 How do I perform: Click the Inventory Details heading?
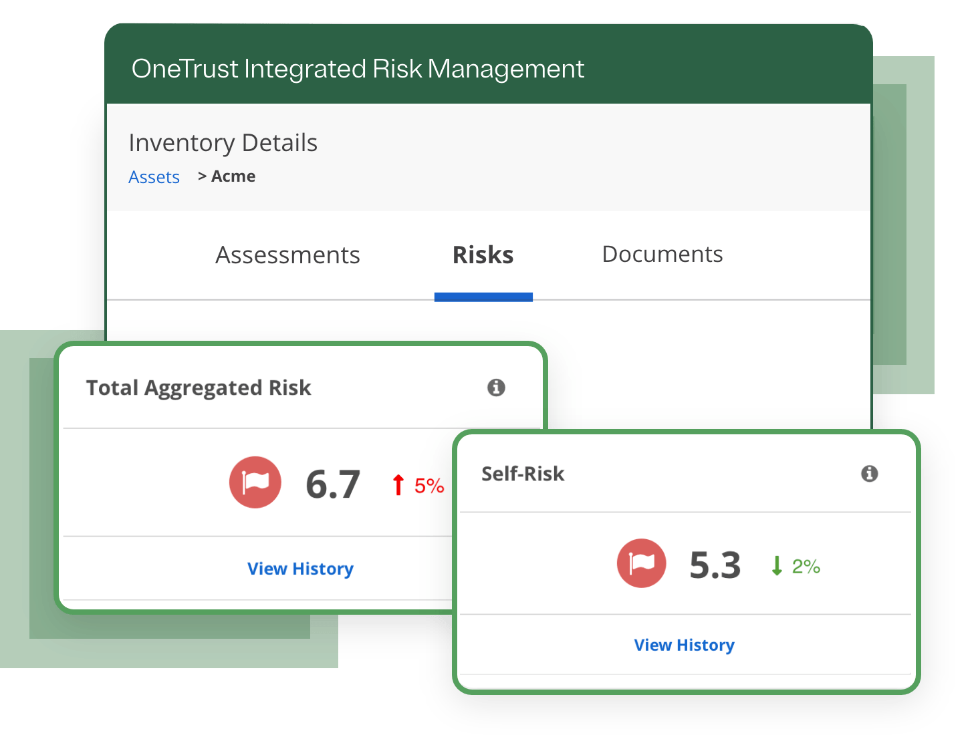(x=223, y=143)
